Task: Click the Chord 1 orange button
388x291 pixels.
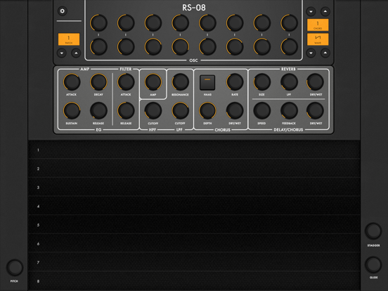Action: tap(318, 25)
